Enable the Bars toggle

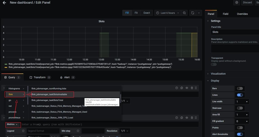pyautogui.click(x=240, y=89)
